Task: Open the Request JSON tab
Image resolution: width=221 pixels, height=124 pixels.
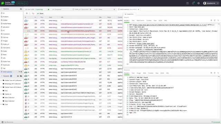Action: (x=160, y=21)
